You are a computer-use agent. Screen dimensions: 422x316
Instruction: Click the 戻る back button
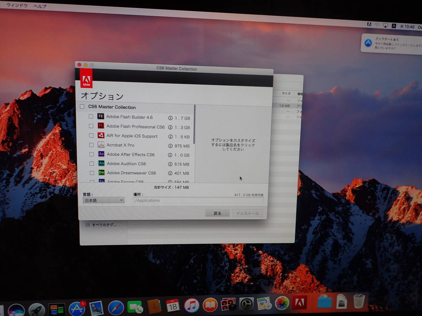coord(217,213)
